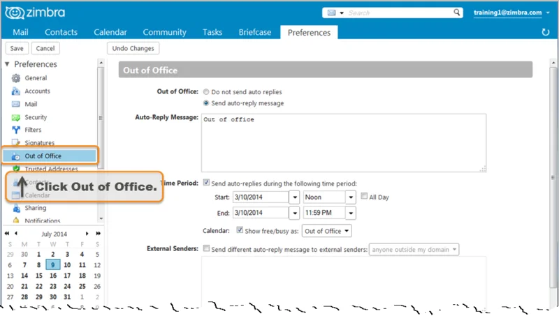Open Security preferences icon

click(x=16, y=117)
